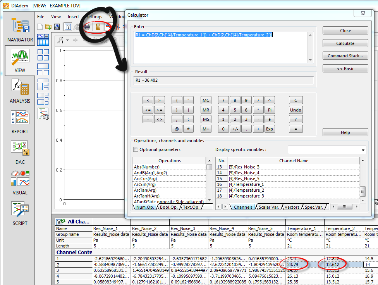Screen dimensions: 378x285
Task: Select the curve-and-table layout icon
Action: pos(43,40)
